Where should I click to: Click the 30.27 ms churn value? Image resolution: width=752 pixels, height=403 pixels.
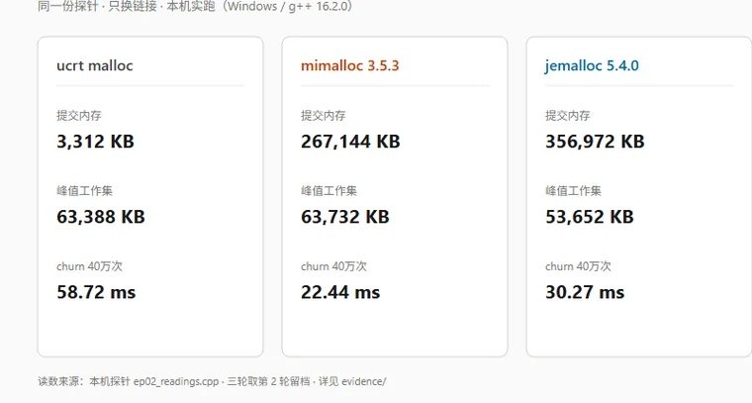[x=585, y=292]
